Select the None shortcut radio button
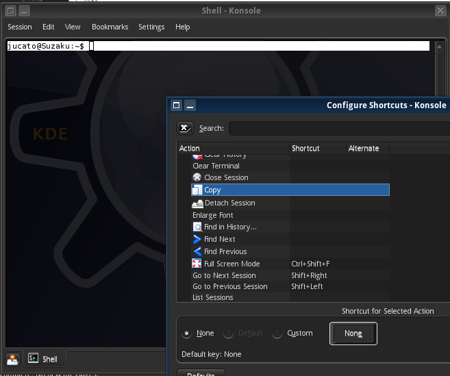The height and width of the screenshot is (376, 450). pyautogui.click(x=187, y=334)
